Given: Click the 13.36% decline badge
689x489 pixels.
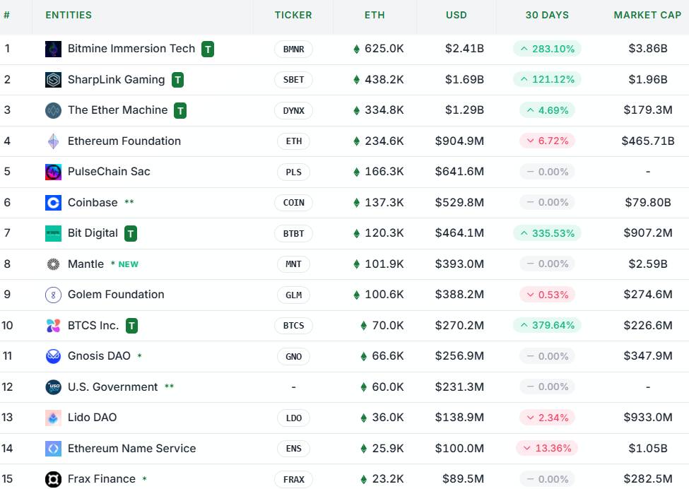Looking at the screenshot, I should point(547,449).
